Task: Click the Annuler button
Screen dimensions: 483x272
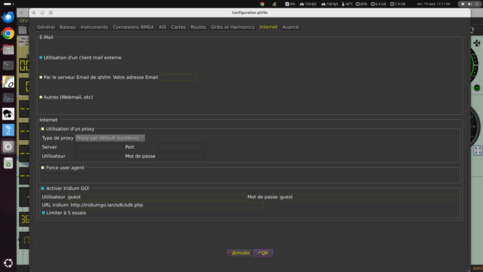Action: click(x=239, y=253)
